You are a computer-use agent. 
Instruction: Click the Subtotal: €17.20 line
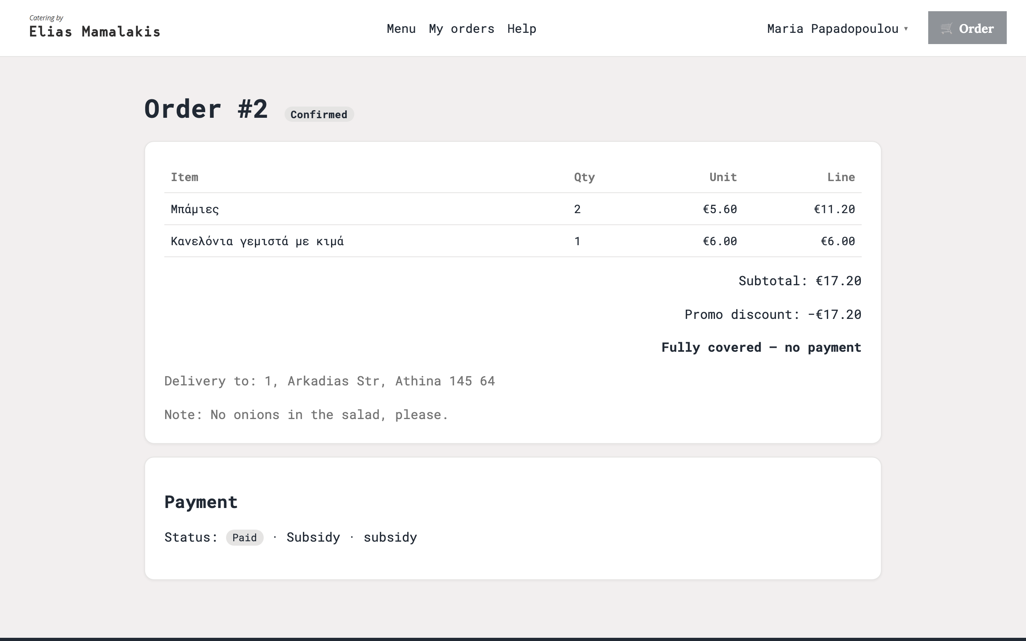[x=800, y=281]
